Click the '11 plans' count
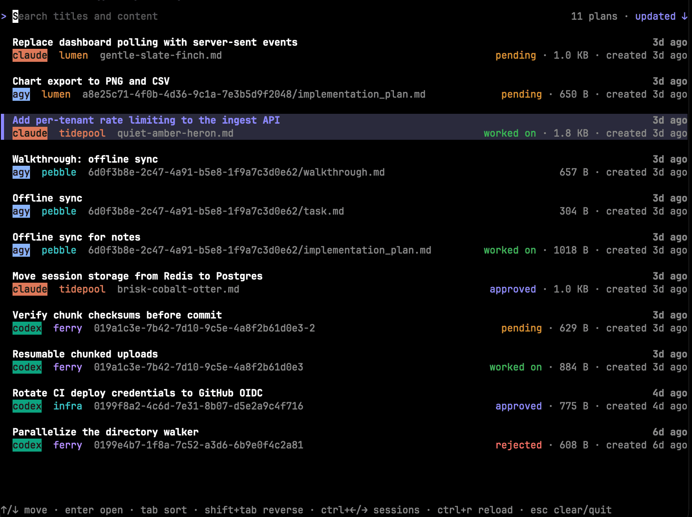 [x=594, y=17]
